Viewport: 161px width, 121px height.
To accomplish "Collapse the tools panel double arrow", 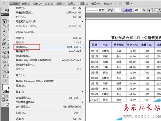I will point(2,15).
